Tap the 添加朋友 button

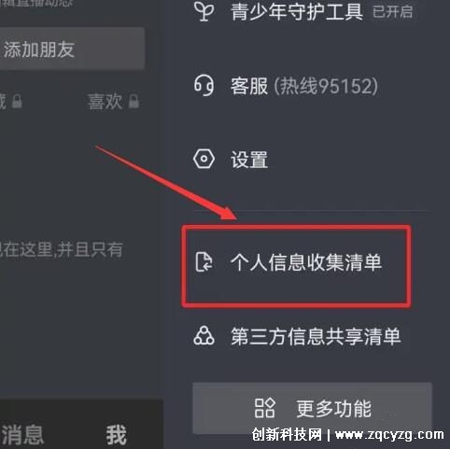(72, 49)
